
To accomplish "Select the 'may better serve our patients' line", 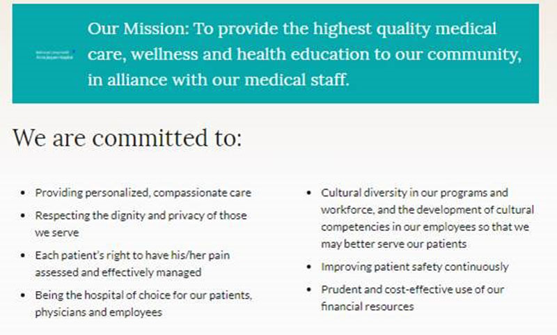I will pyautogui.click(x=393, y=244).
